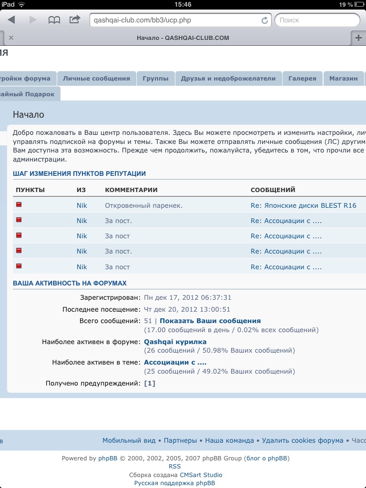Reload page with refresh icon

pos(264,20)
